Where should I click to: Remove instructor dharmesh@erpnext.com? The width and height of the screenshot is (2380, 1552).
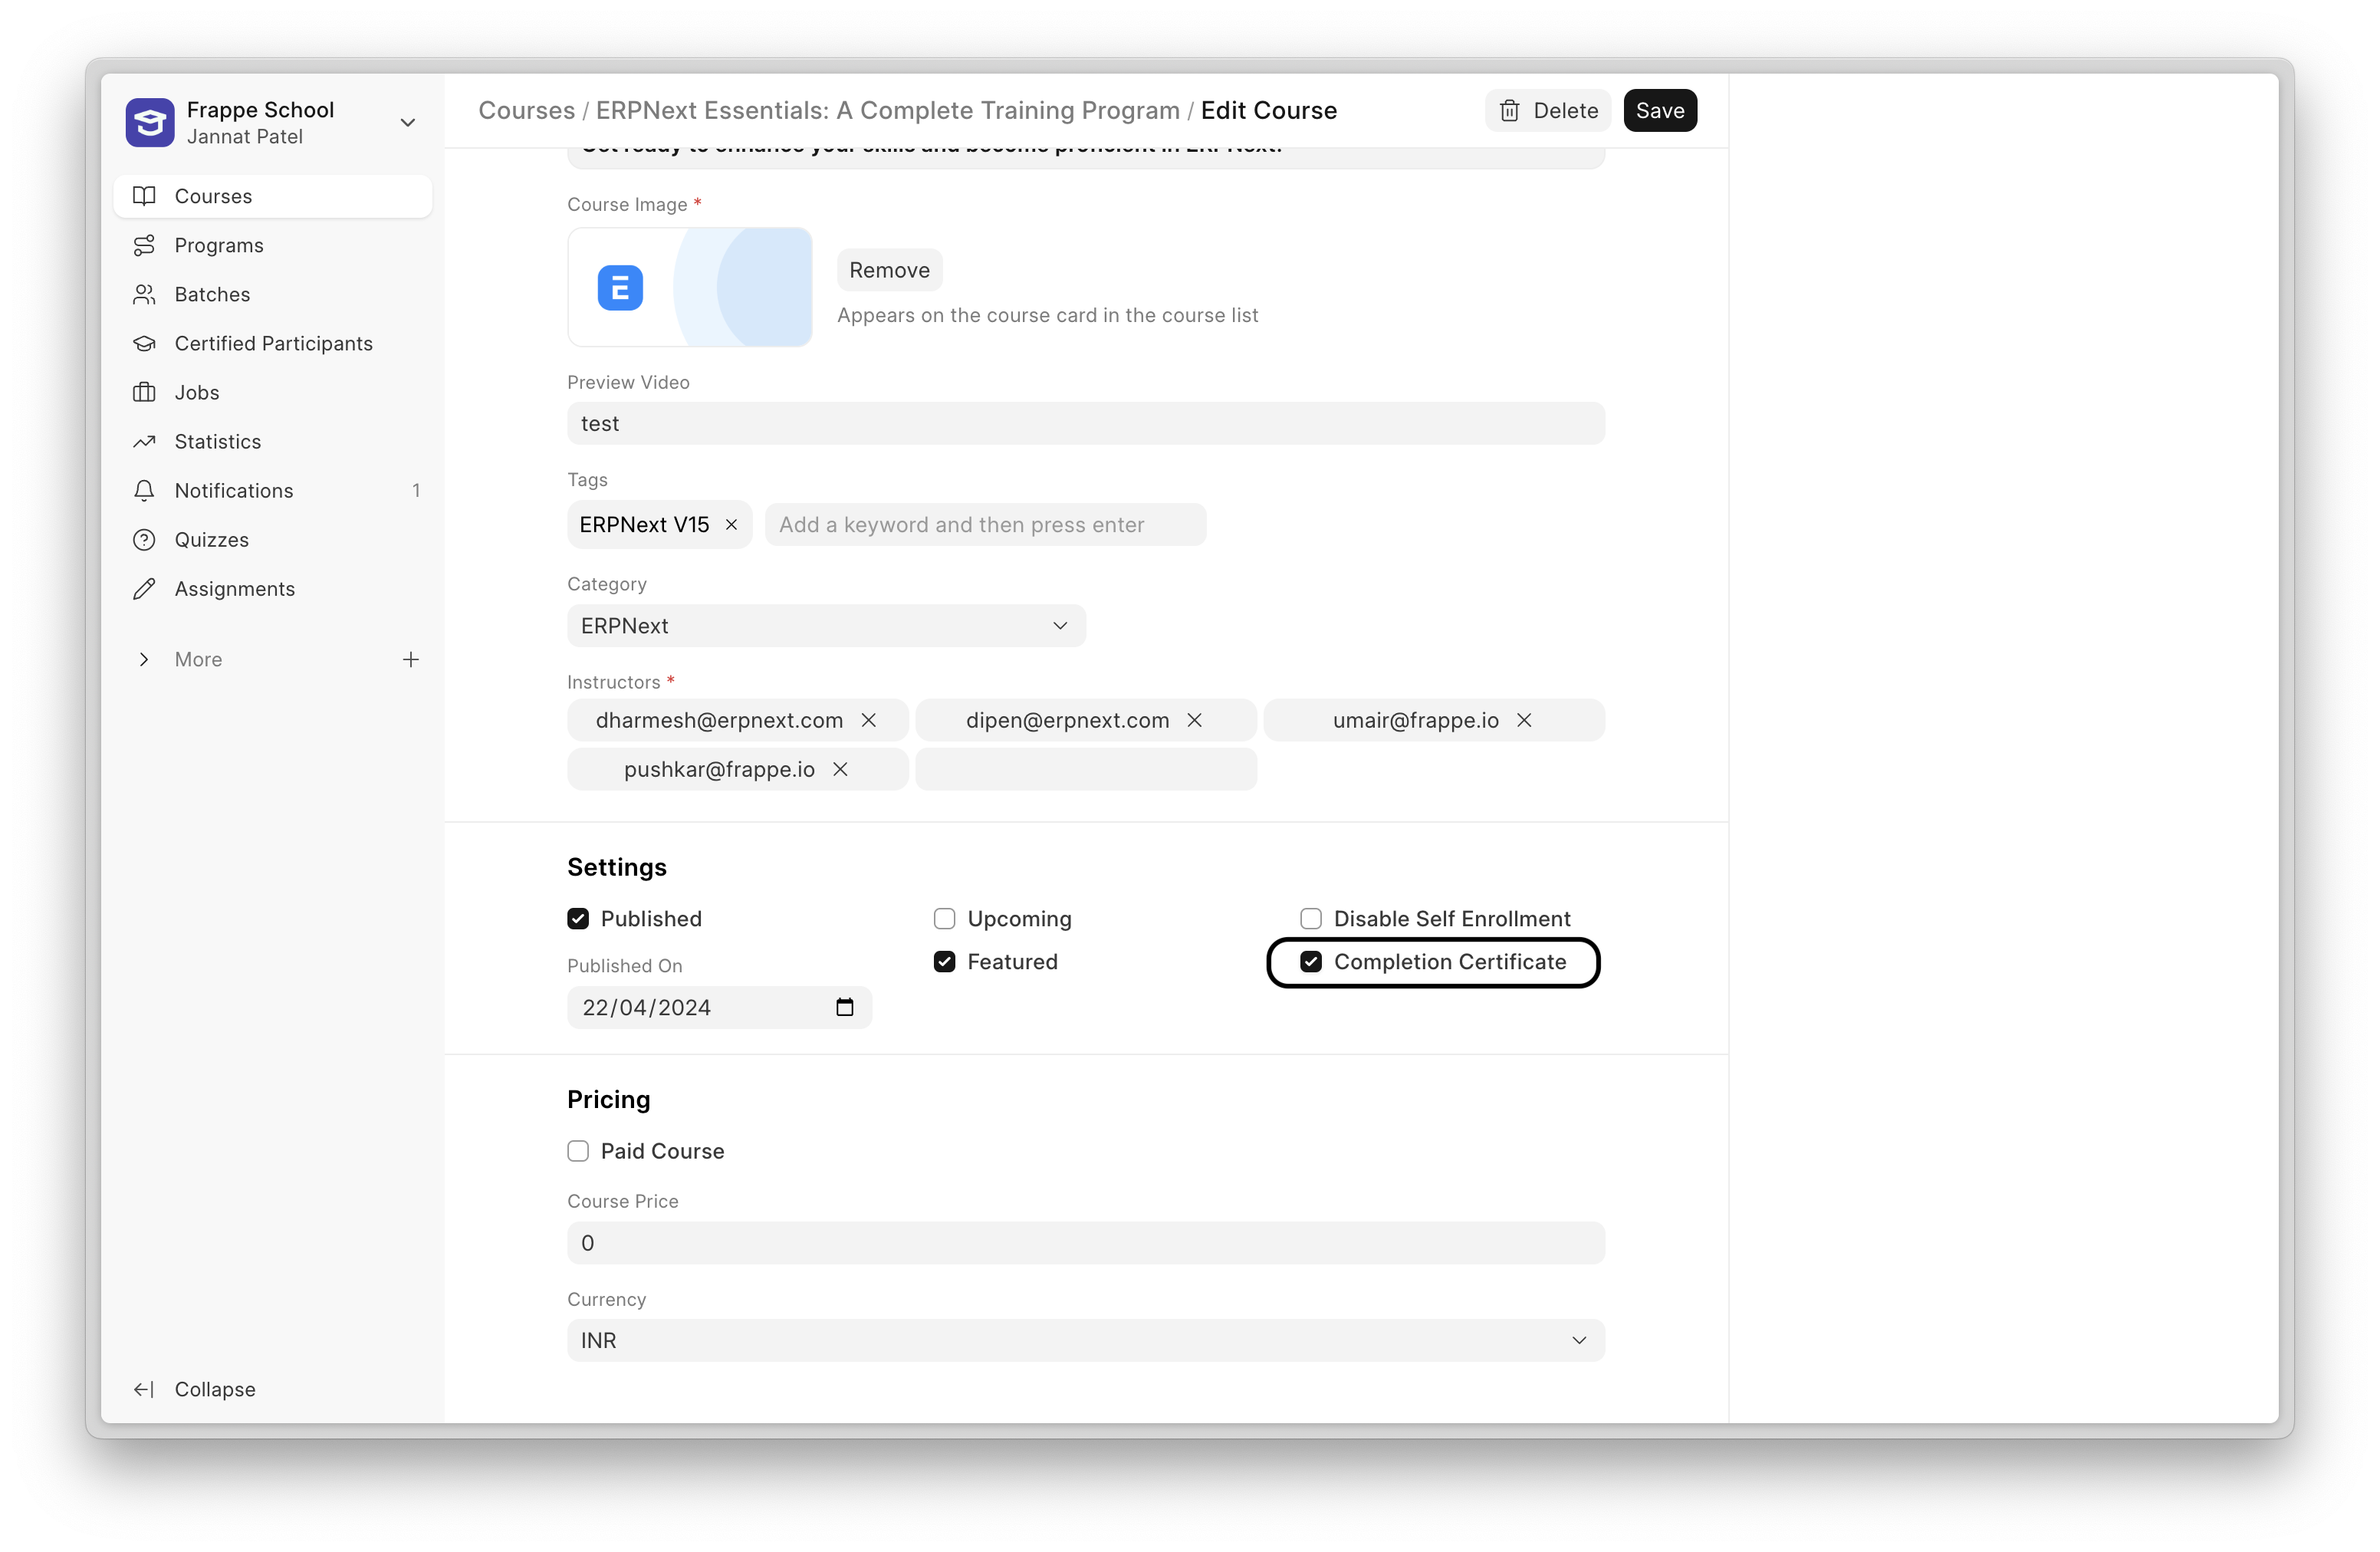pos(868,720)
